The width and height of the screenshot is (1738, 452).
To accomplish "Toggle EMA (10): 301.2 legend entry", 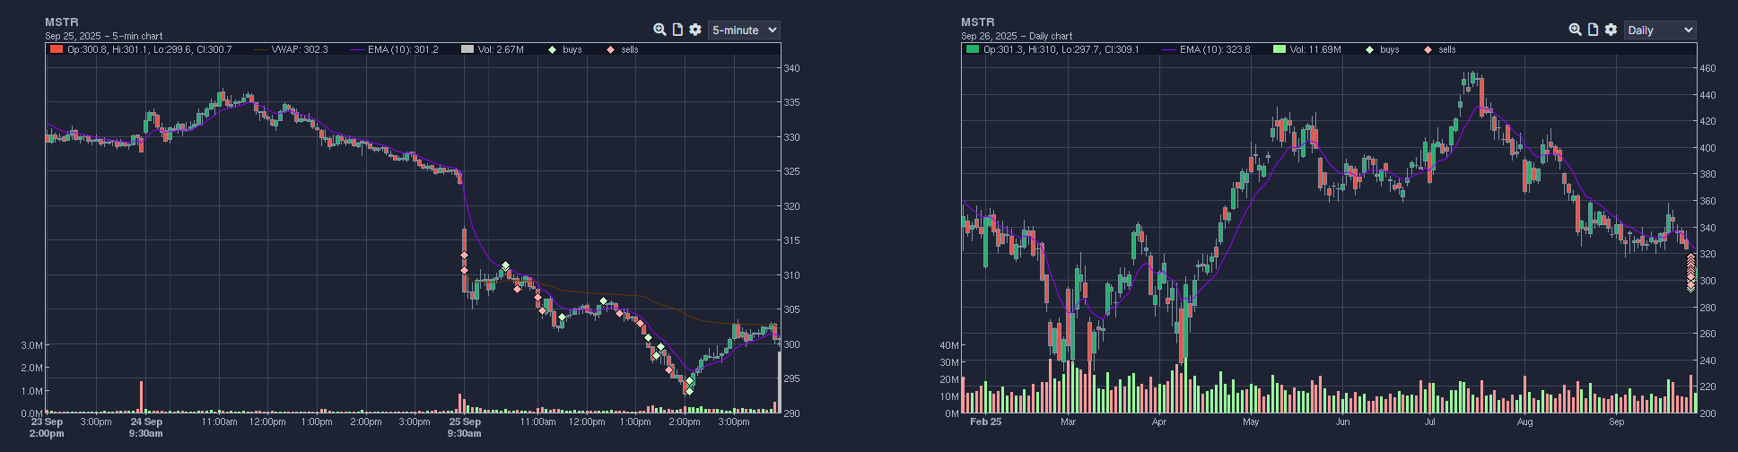I will point(395,49).
